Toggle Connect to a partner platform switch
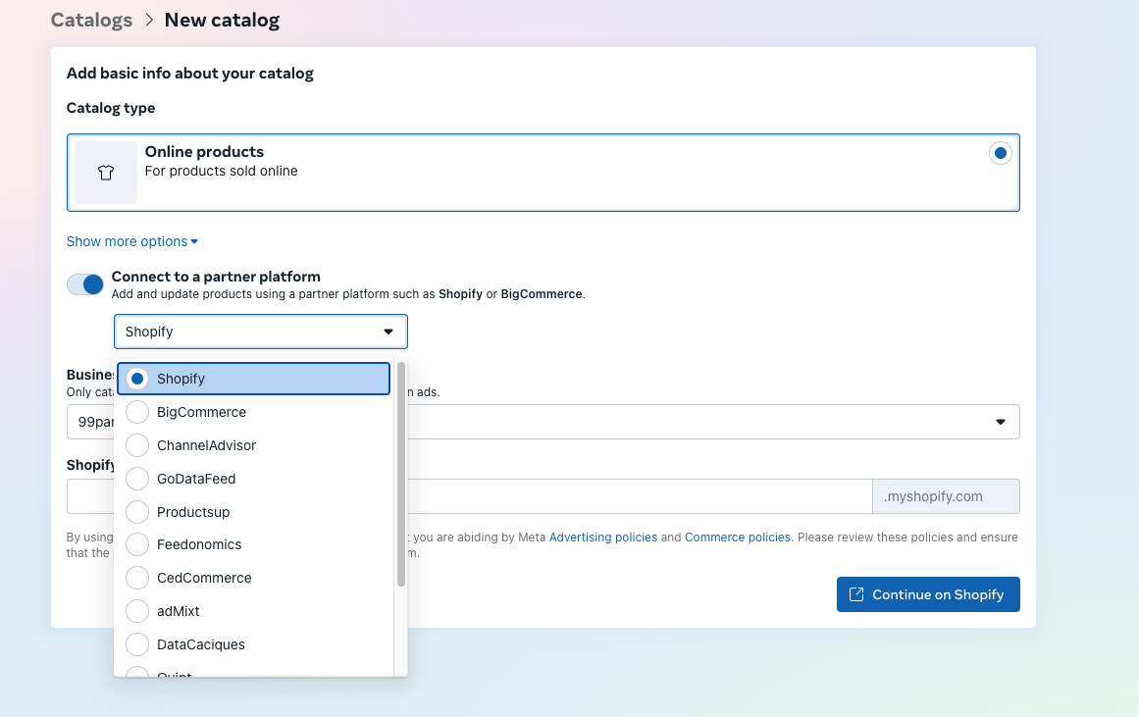The height and width of the screenshot is (717, 1139). [x=85, y=284]
